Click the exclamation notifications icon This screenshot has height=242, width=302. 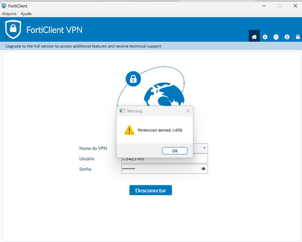click(276, 37)
